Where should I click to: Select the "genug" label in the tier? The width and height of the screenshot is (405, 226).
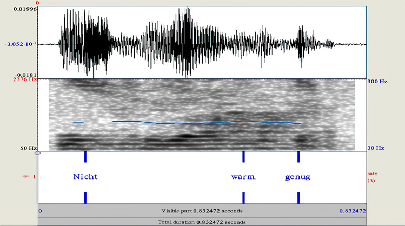click(x=298, y=177)
